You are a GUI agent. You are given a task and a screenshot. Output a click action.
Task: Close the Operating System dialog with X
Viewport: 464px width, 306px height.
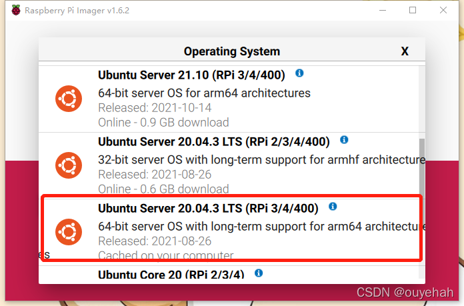point(405,51)
